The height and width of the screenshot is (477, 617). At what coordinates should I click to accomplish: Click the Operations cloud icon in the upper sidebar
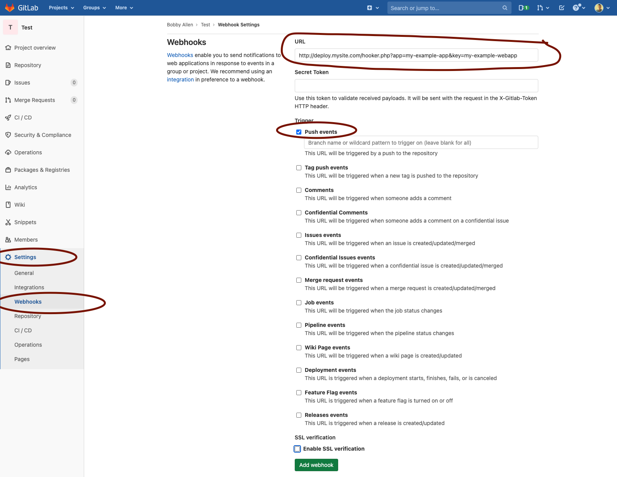pos(8,152)
